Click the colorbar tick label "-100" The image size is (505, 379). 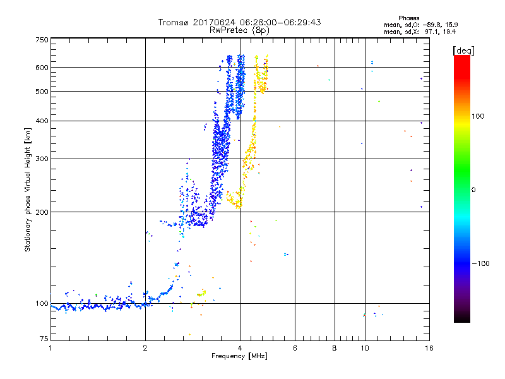tap(480, 263)
